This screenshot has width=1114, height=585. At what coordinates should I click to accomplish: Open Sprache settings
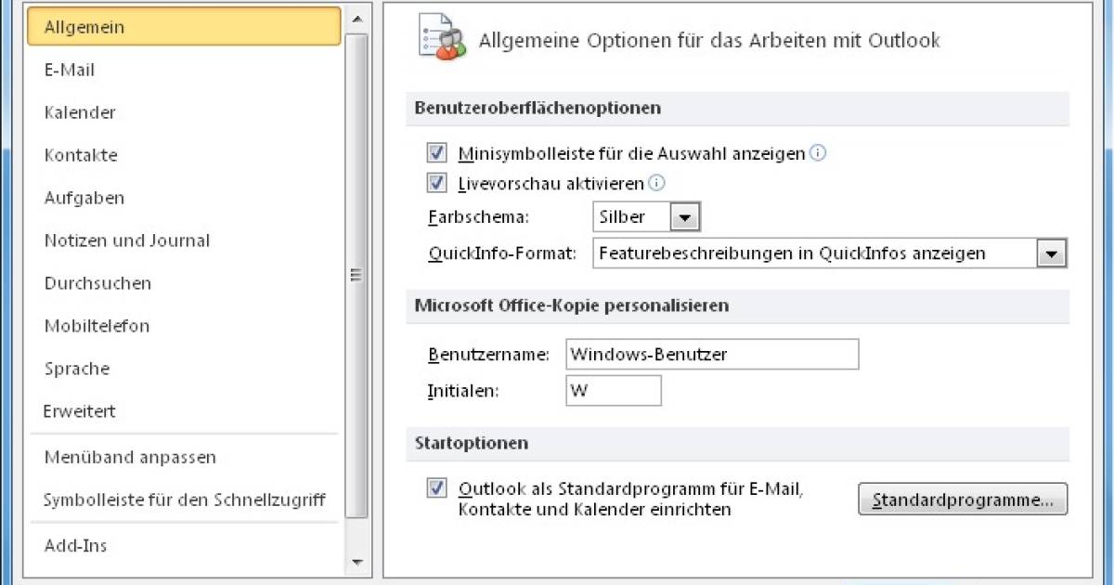(76, 368)
